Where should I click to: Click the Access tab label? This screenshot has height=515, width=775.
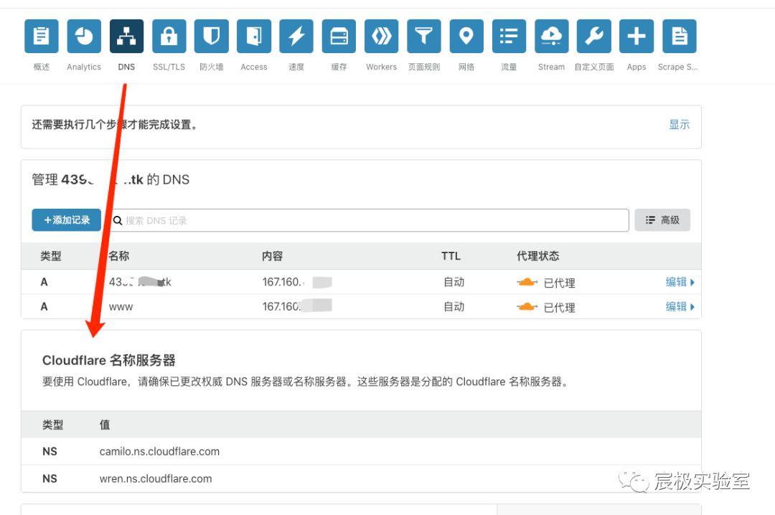pyautogui.click(x=254, y=67)
